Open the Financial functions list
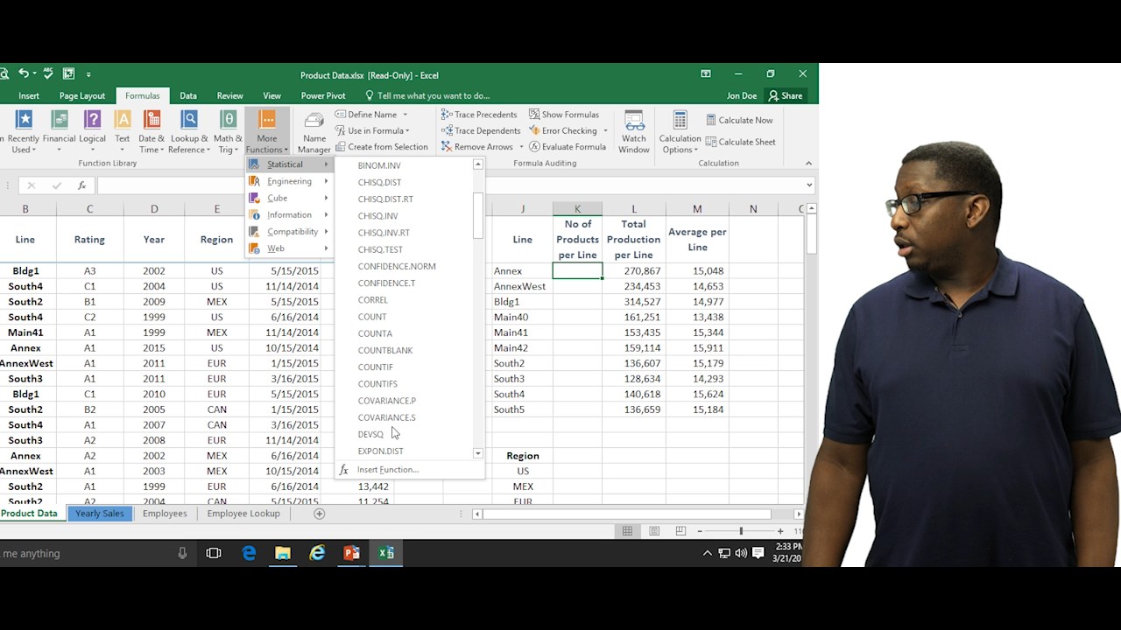This screenshot has height=630, width=1121. [x=60, y=131]
